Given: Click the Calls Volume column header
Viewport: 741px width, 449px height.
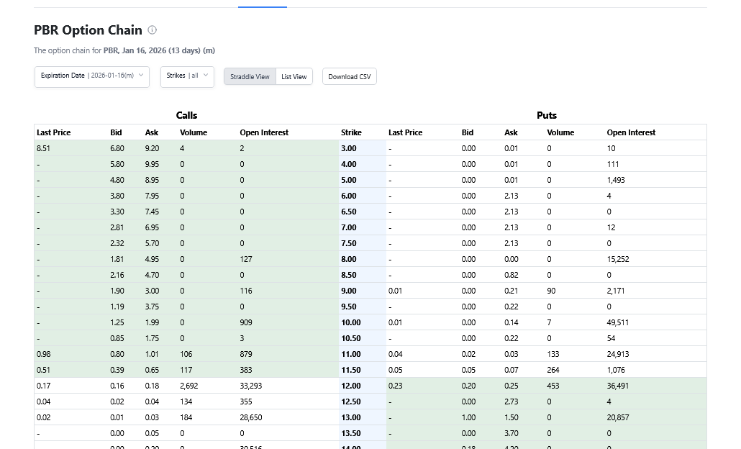Looking at the screenshot, I should (193, 132).
